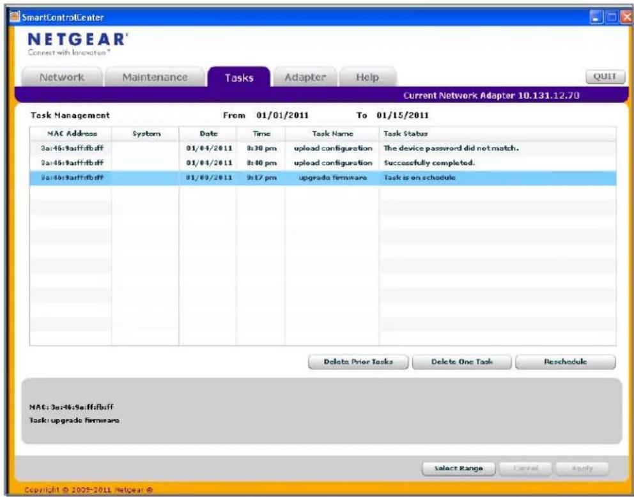Screen dimensions: 634x497
Task: Click the Task Status column header
Action: [498, 134]
